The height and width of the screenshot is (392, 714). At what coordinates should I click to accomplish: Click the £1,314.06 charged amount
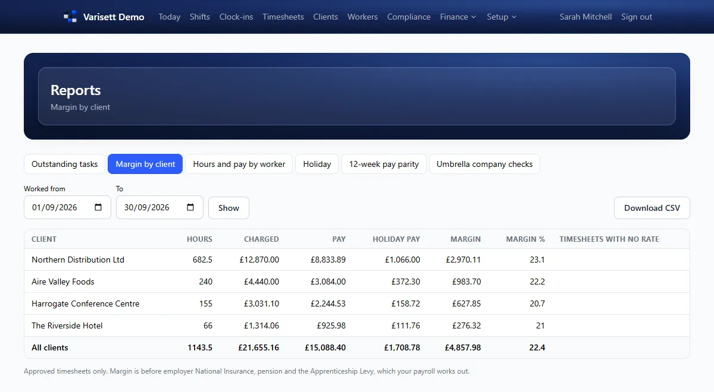[x=261, y=325]
